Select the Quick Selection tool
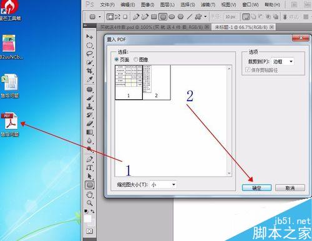Viewport: 312px width, 241px height. pos(89,62)
